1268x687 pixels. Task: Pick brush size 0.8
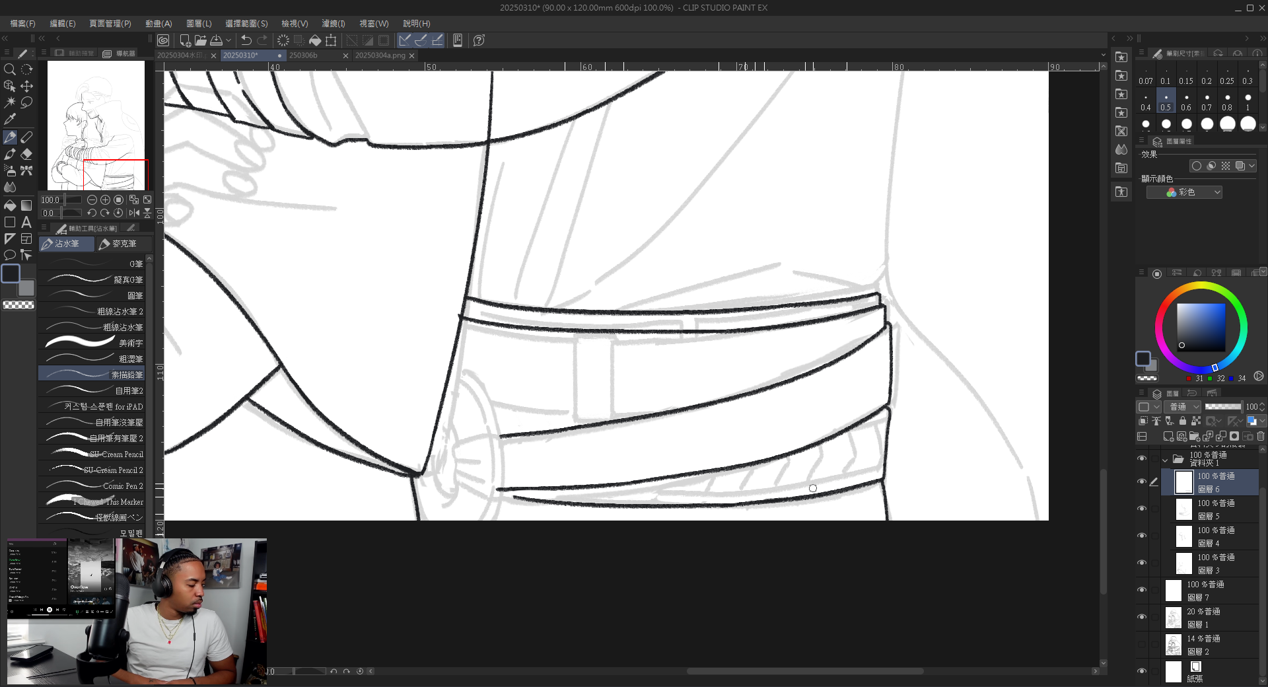1227,101
